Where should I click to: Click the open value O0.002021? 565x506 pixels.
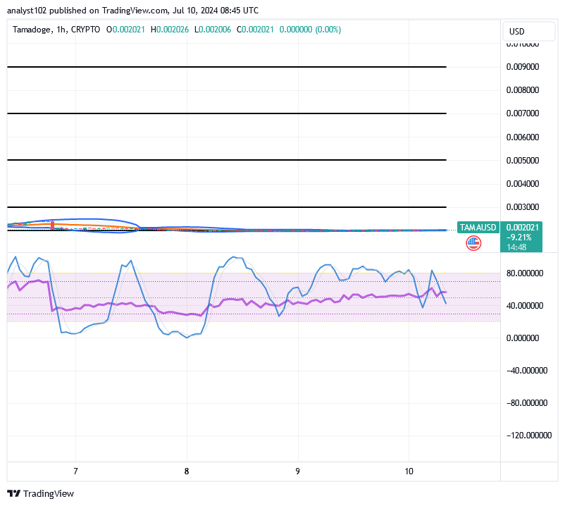click(x=125, y=30)
